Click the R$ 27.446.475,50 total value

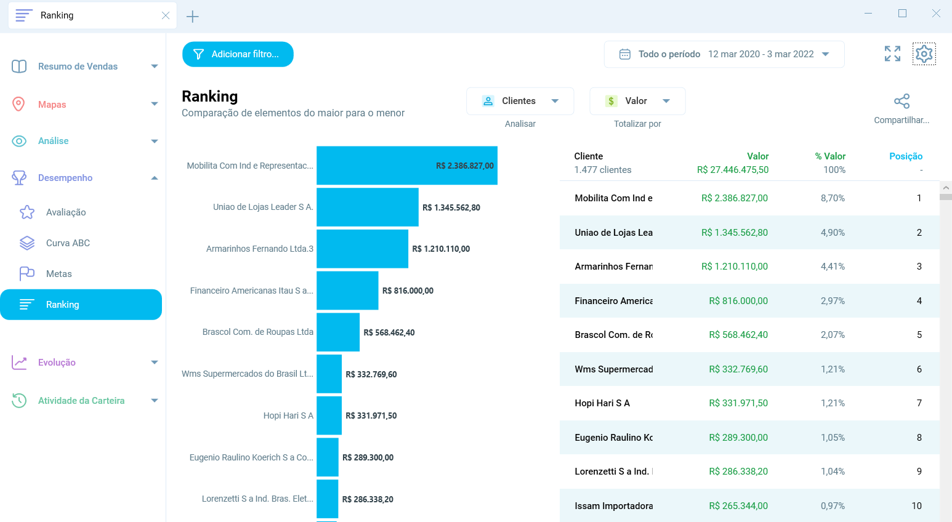click(733, 170)
